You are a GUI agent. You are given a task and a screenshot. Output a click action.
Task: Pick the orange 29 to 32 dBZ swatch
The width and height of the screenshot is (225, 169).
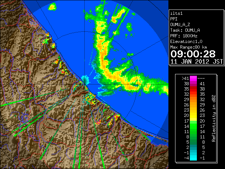193,100
